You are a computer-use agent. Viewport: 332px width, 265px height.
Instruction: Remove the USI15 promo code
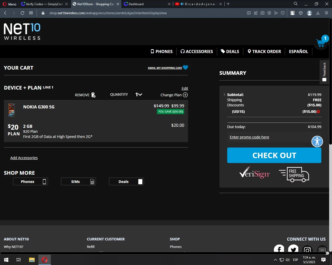click(x=319, y=112)
